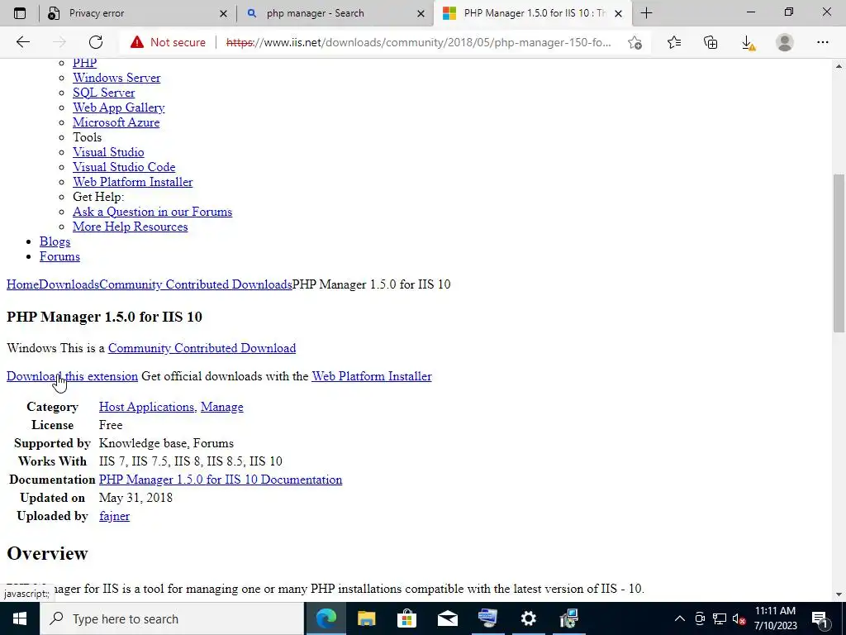Click Download this extension link
Screen dimensions: 846x635
pos(72,376)
